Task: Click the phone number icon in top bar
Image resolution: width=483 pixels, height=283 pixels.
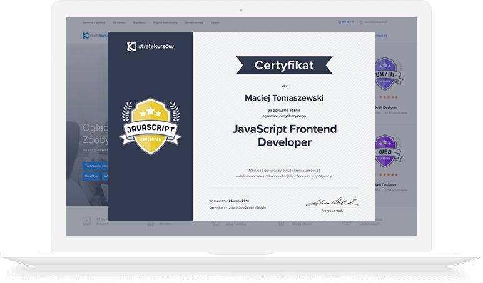Action: point(340,22)
